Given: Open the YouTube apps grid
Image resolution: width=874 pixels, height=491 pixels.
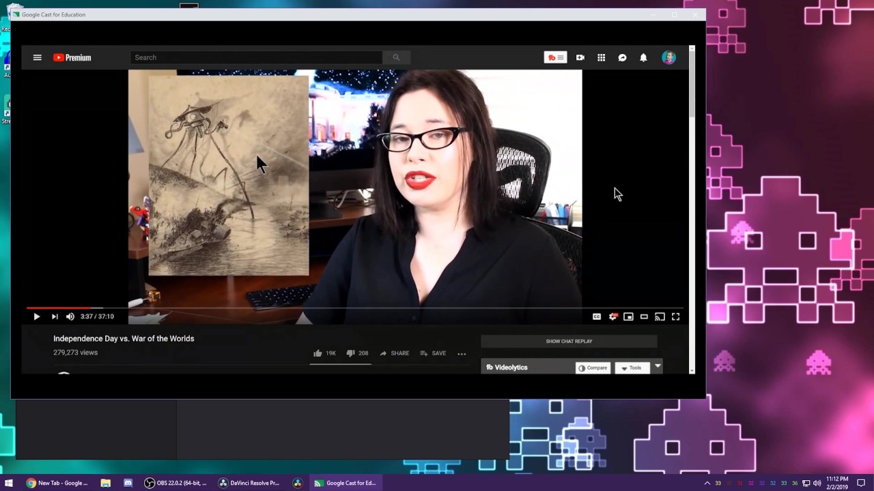Looking at the screenshot, I should click(x=601, y=58).
